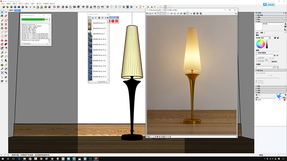Open the channel dropdown in frame buffer
The height and width of the screenshot is (161, 287).
coord(150,14)
